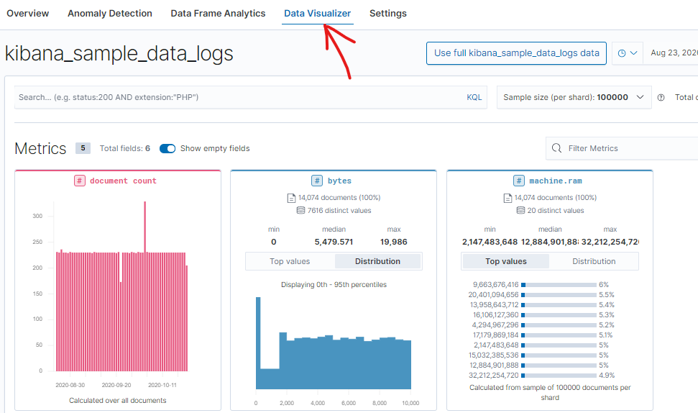Screen dimensions: 698x413
Task: Click the 32,212,254,720 value bar
Action: click(x=559, y=376)
